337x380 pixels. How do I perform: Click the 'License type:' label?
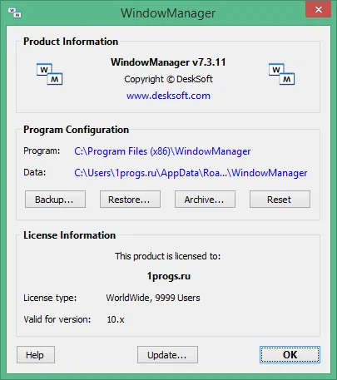pyautogui.click(x=50, y=298)
